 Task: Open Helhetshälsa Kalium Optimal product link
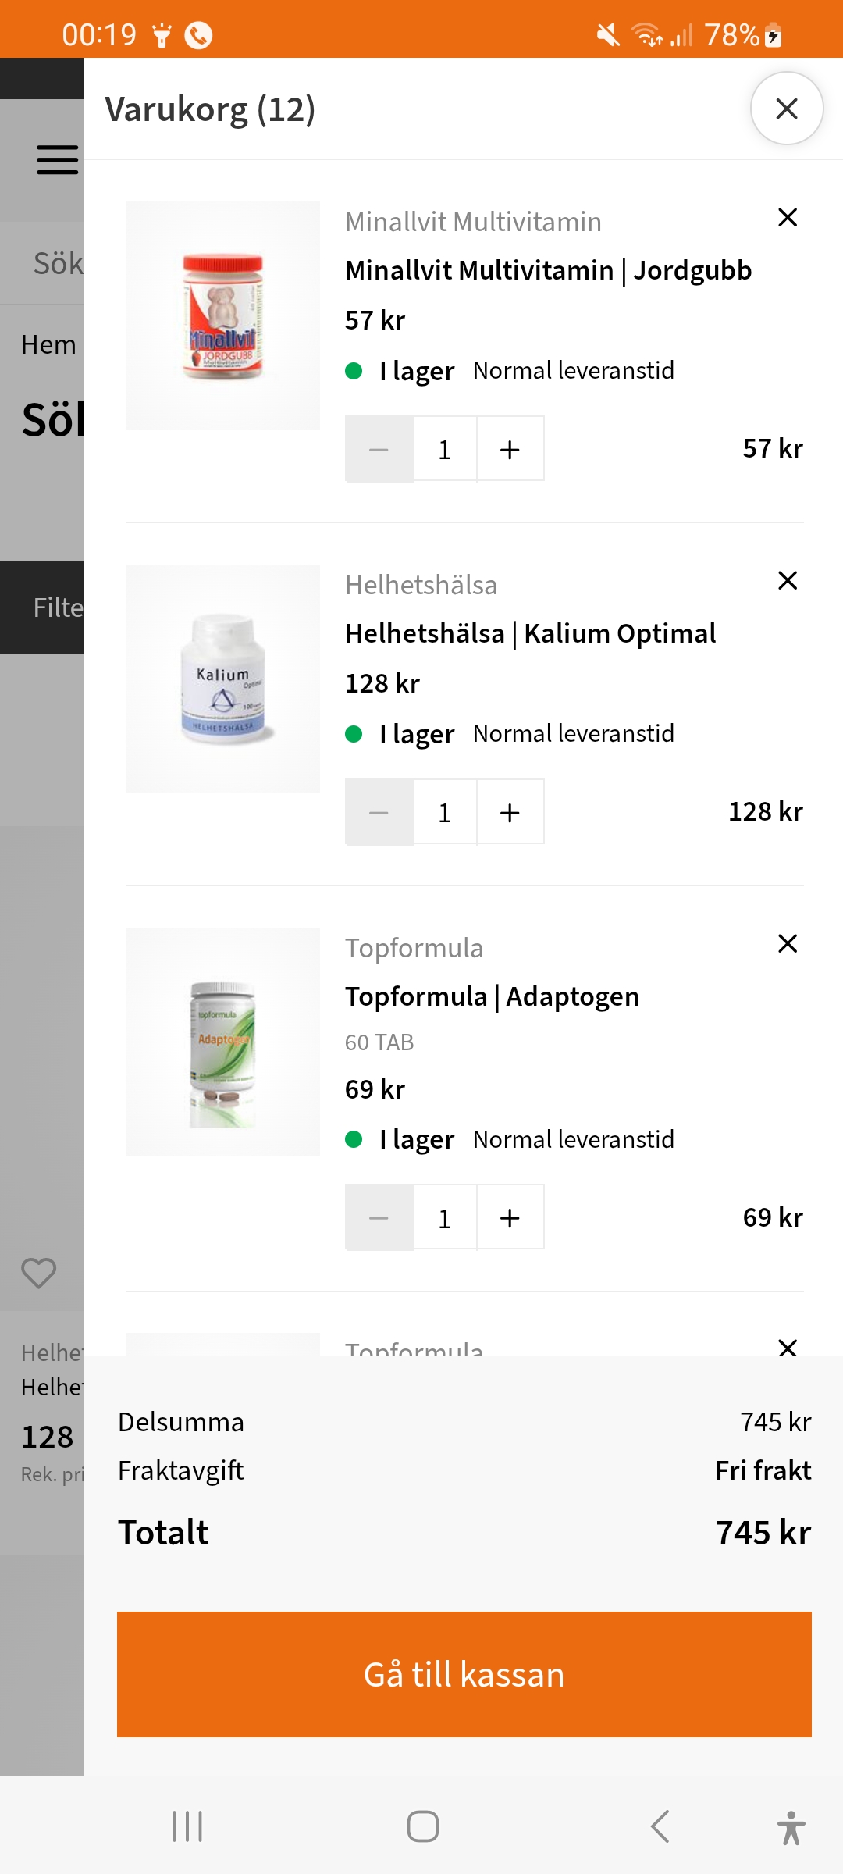pyautogui.click(x=530, y=633)
